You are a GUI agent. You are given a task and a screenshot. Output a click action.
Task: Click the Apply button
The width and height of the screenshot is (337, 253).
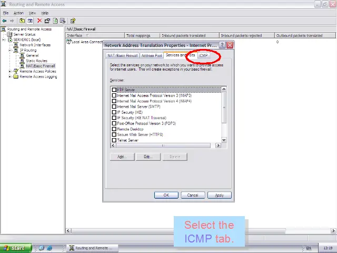pos(219,195)
